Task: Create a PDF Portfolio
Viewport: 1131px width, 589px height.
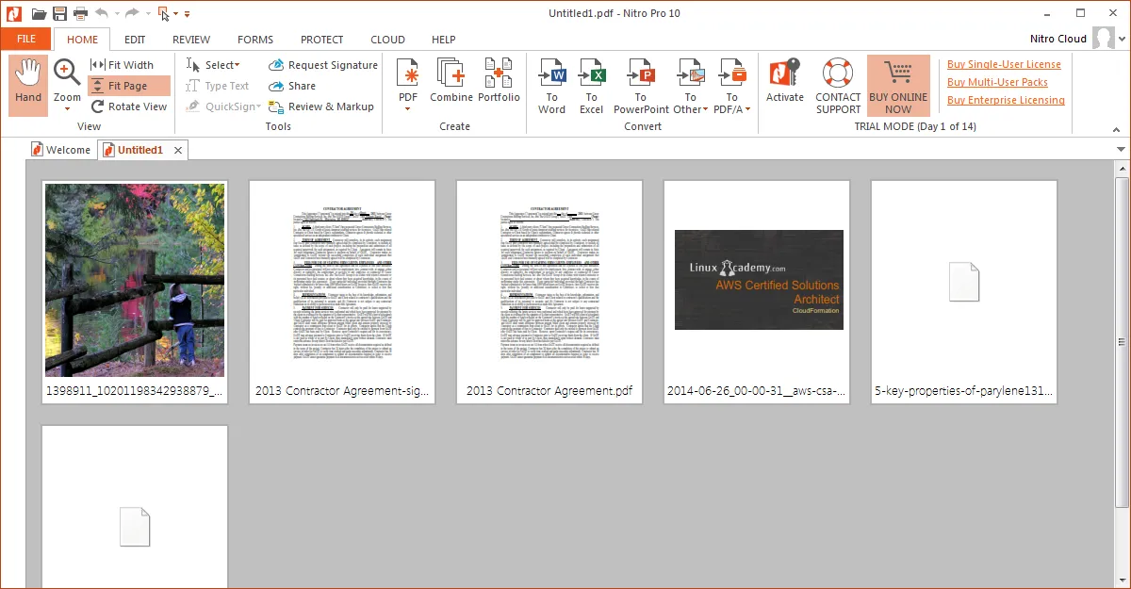Action: pyautogui.click(x=500, y=85)
